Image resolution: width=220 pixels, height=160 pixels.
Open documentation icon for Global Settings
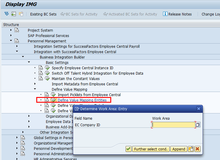23,138
